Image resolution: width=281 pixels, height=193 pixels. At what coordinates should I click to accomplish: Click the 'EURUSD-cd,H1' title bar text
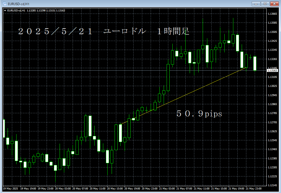pos(18,4)
